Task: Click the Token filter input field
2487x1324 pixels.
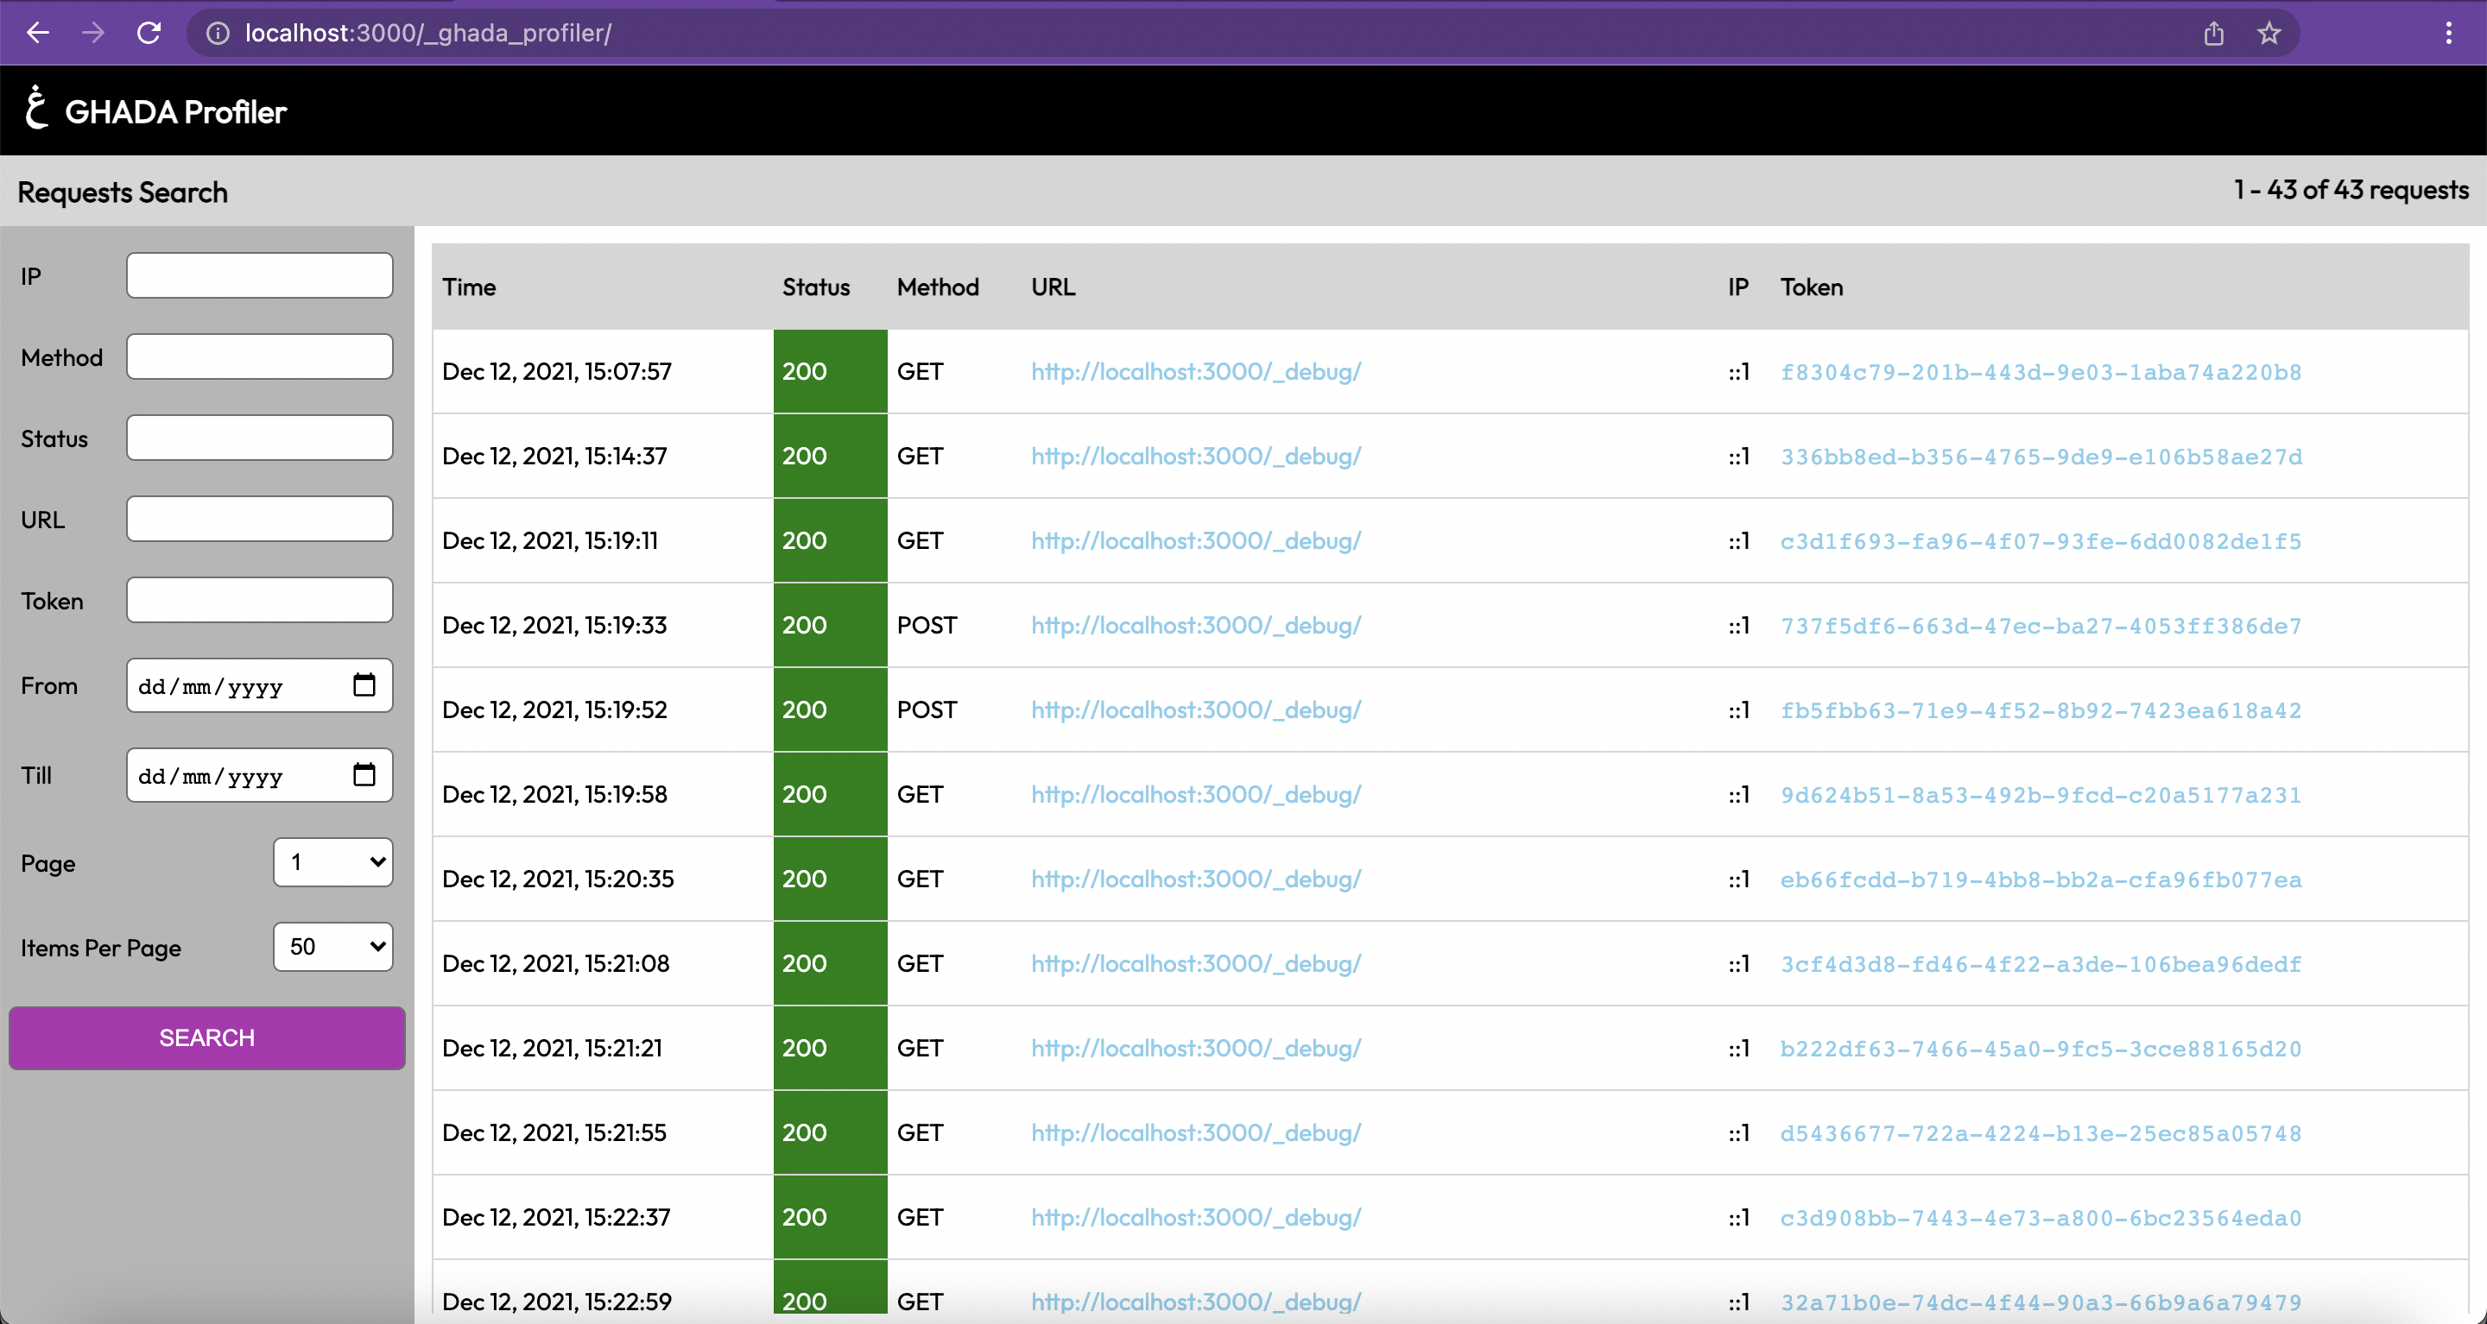Action: click(260, 600)
